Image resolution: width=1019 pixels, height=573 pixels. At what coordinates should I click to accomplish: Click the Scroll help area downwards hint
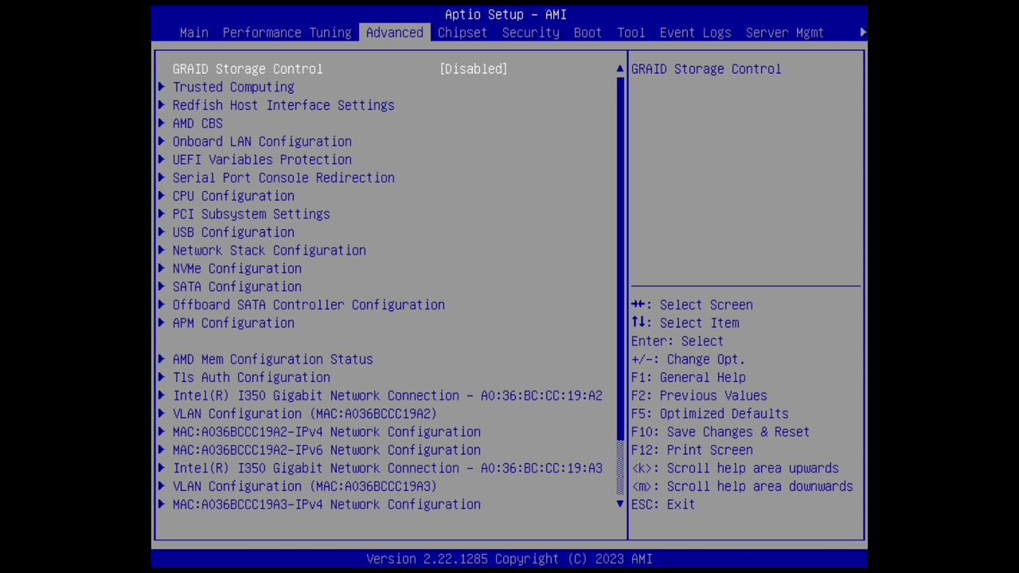point(742,486)
